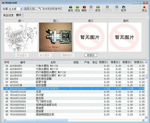Select the 图二 part photo thumbnail
150x123 pixels.
point(56,37)
